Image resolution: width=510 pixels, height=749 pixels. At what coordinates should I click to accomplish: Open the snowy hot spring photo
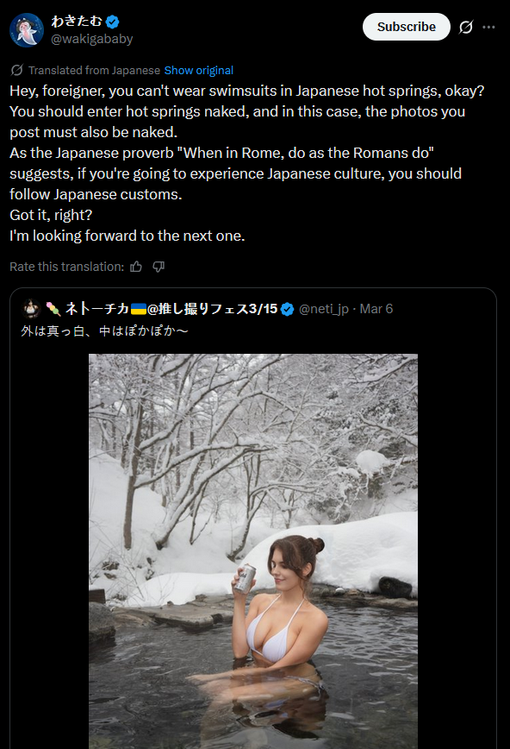pyautogui.click(x=253, y=551)
